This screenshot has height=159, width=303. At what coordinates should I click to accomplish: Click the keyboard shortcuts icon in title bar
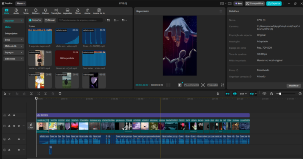point(230,3)
